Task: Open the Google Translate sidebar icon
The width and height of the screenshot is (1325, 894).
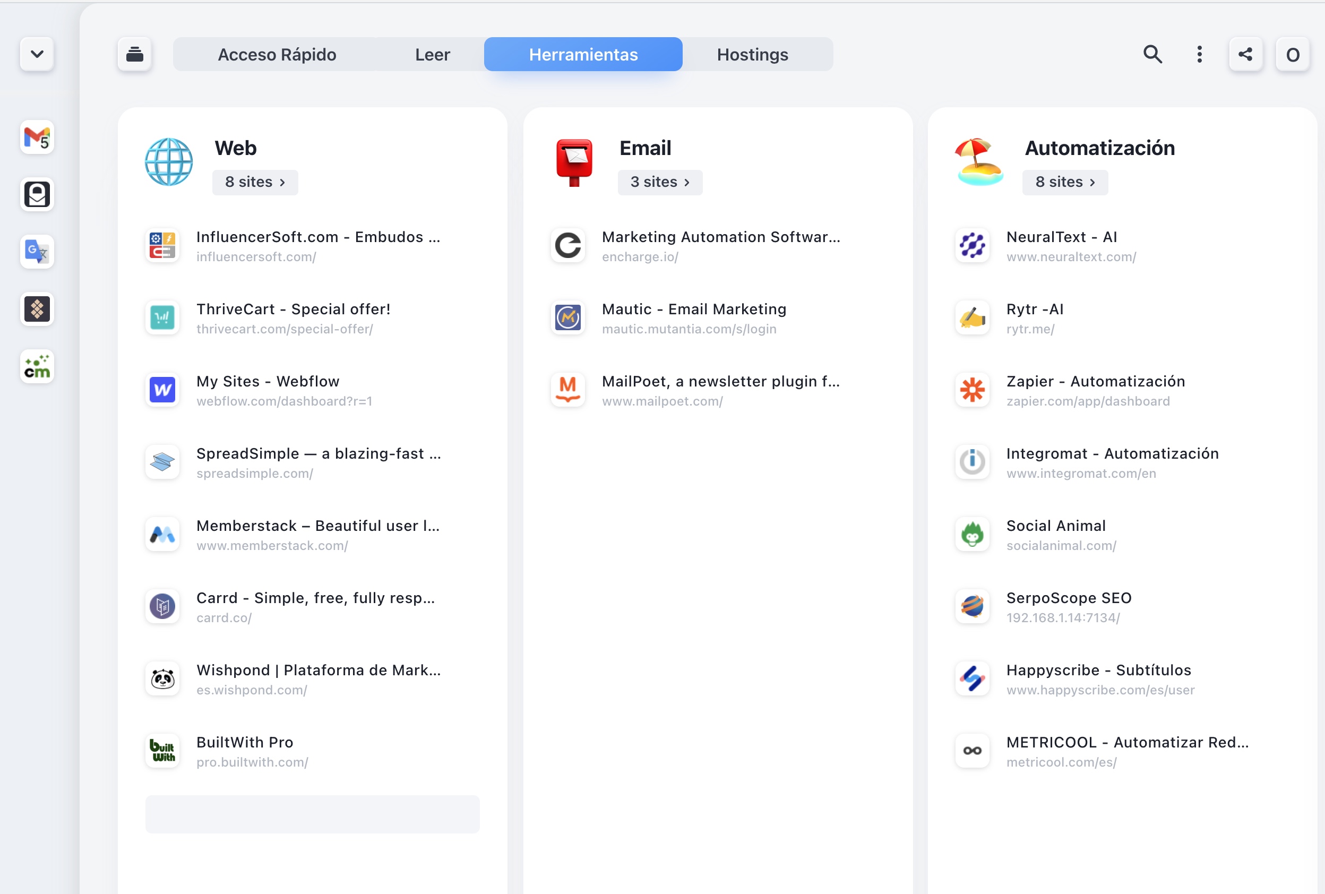Action: tap(37, 252)
